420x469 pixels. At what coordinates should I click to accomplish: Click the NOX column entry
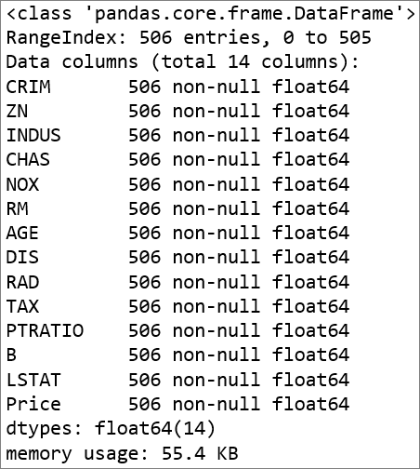click(177, 184)
